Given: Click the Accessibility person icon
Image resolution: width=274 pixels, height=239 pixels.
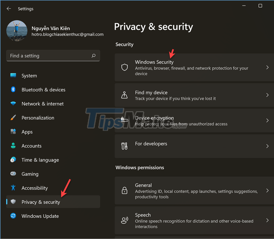Looking at the screenshot, I should tap(13, 188).
